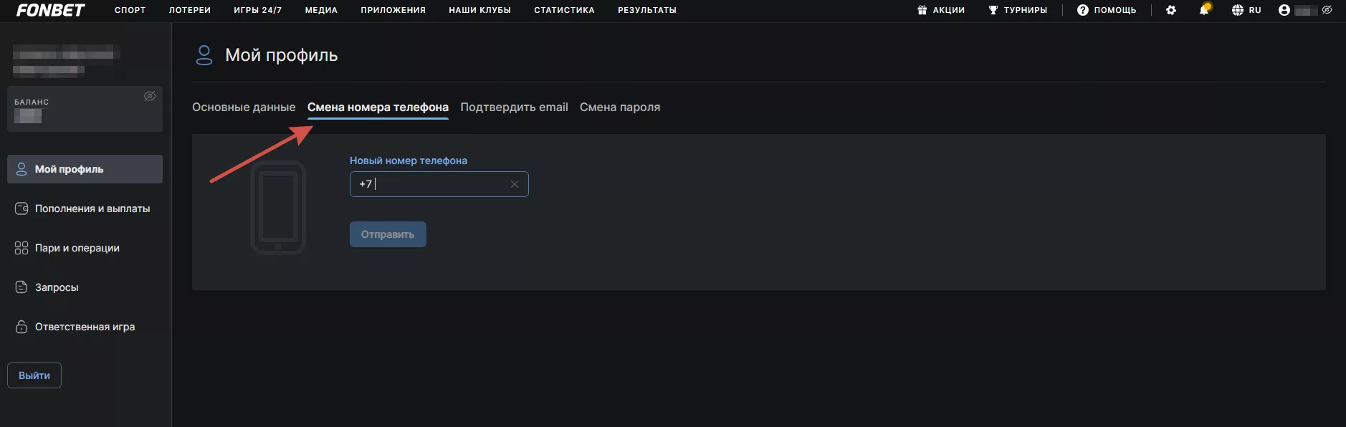Open notifications bell icon
This screenshot has width=1346, height=427.
pyautogui.click(x=1204, y=10)
